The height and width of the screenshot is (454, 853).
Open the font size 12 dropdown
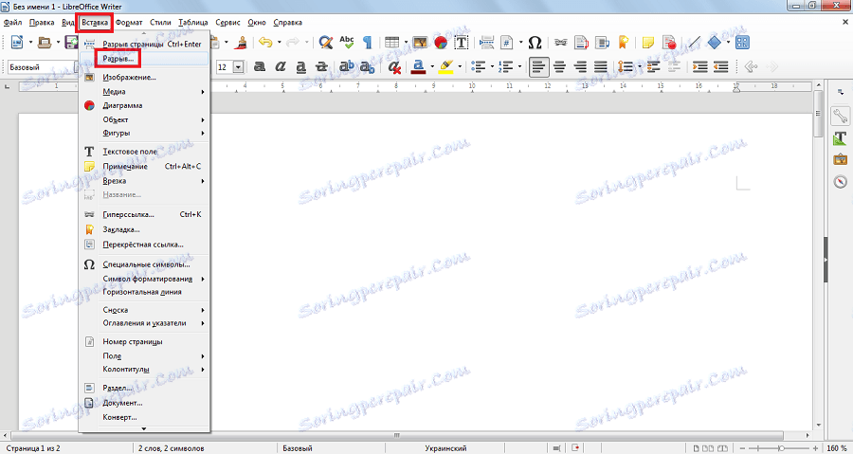pyautogui.click(x=238, y=67)
